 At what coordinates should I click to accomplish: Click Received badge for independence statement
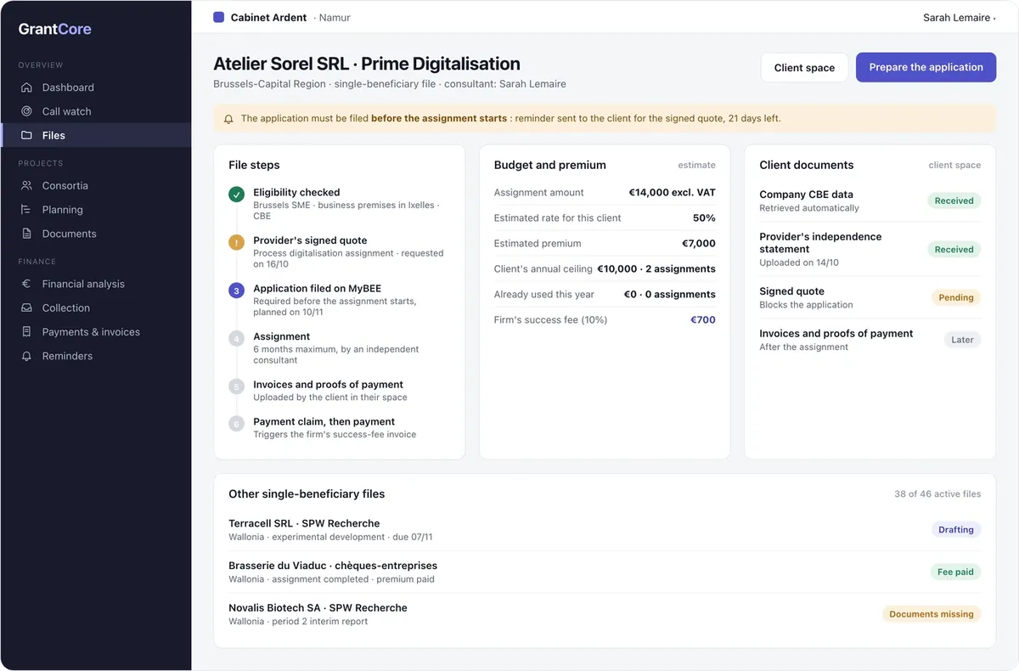click(x=954, y=250)
